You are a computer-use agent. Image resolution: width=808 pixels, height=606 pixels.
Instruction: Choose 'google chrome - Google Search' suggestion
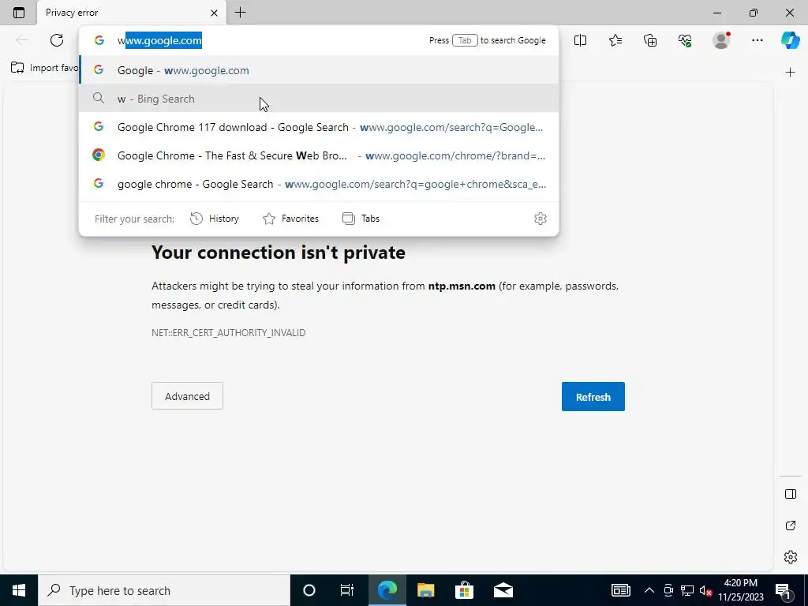(319, 183)
